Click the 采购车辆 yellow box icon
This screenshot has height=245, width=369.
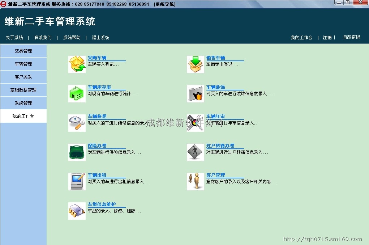tap(77, 64)
